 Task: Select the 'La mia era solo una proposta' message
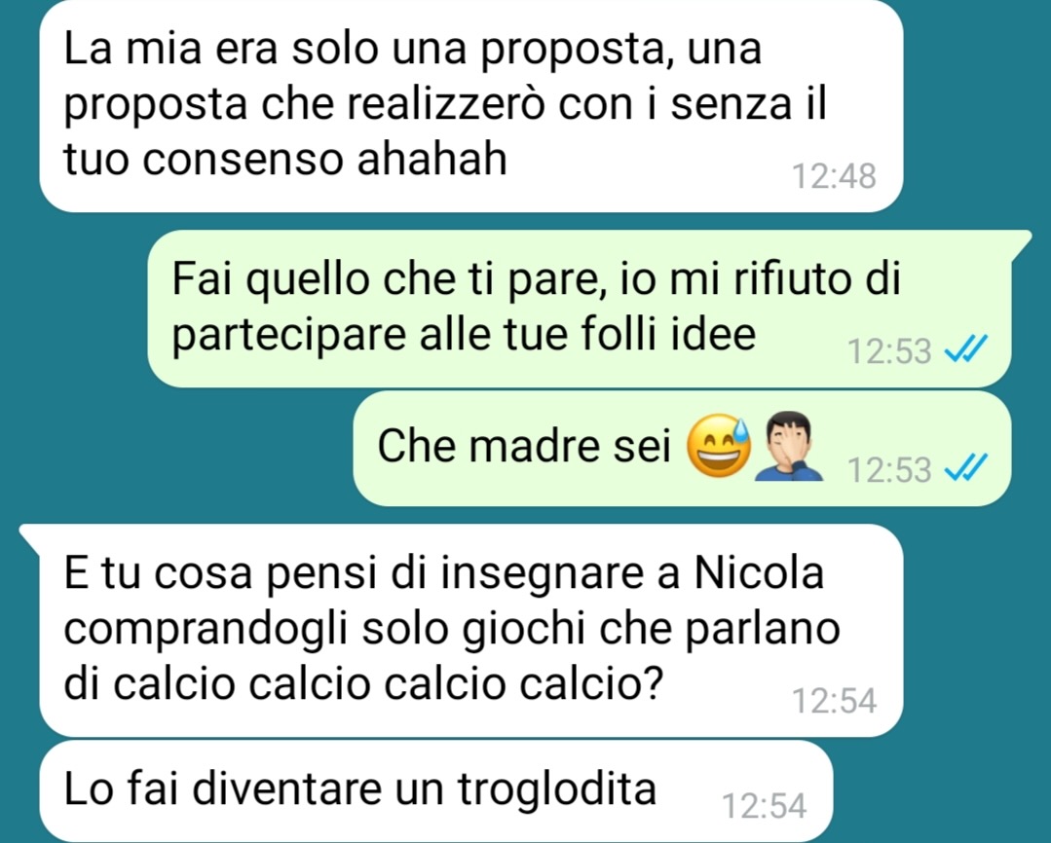471,106
